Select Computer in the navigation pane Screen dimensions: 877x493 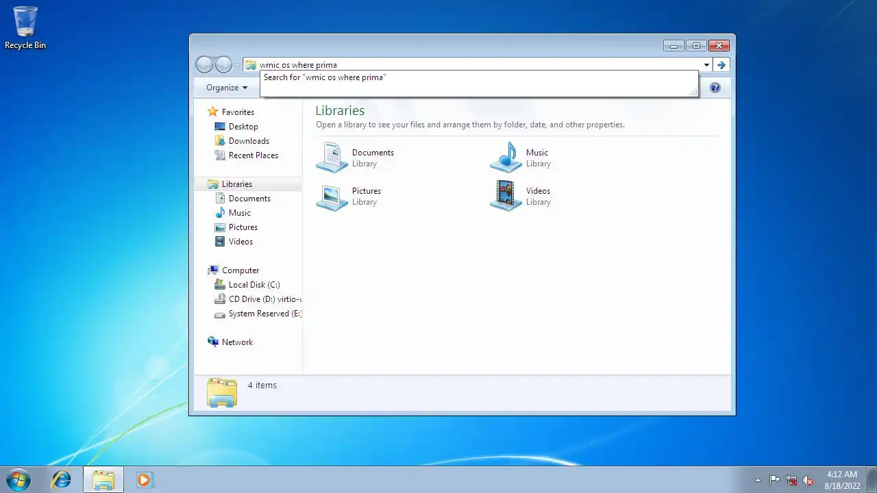240,270
